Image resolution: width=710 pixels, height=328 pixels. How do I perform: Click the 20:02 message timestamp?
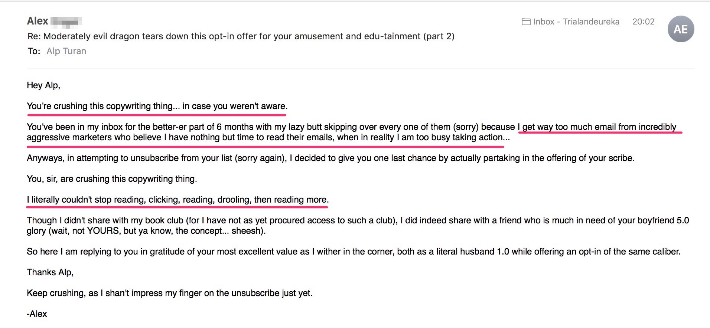tap(643, 22)
